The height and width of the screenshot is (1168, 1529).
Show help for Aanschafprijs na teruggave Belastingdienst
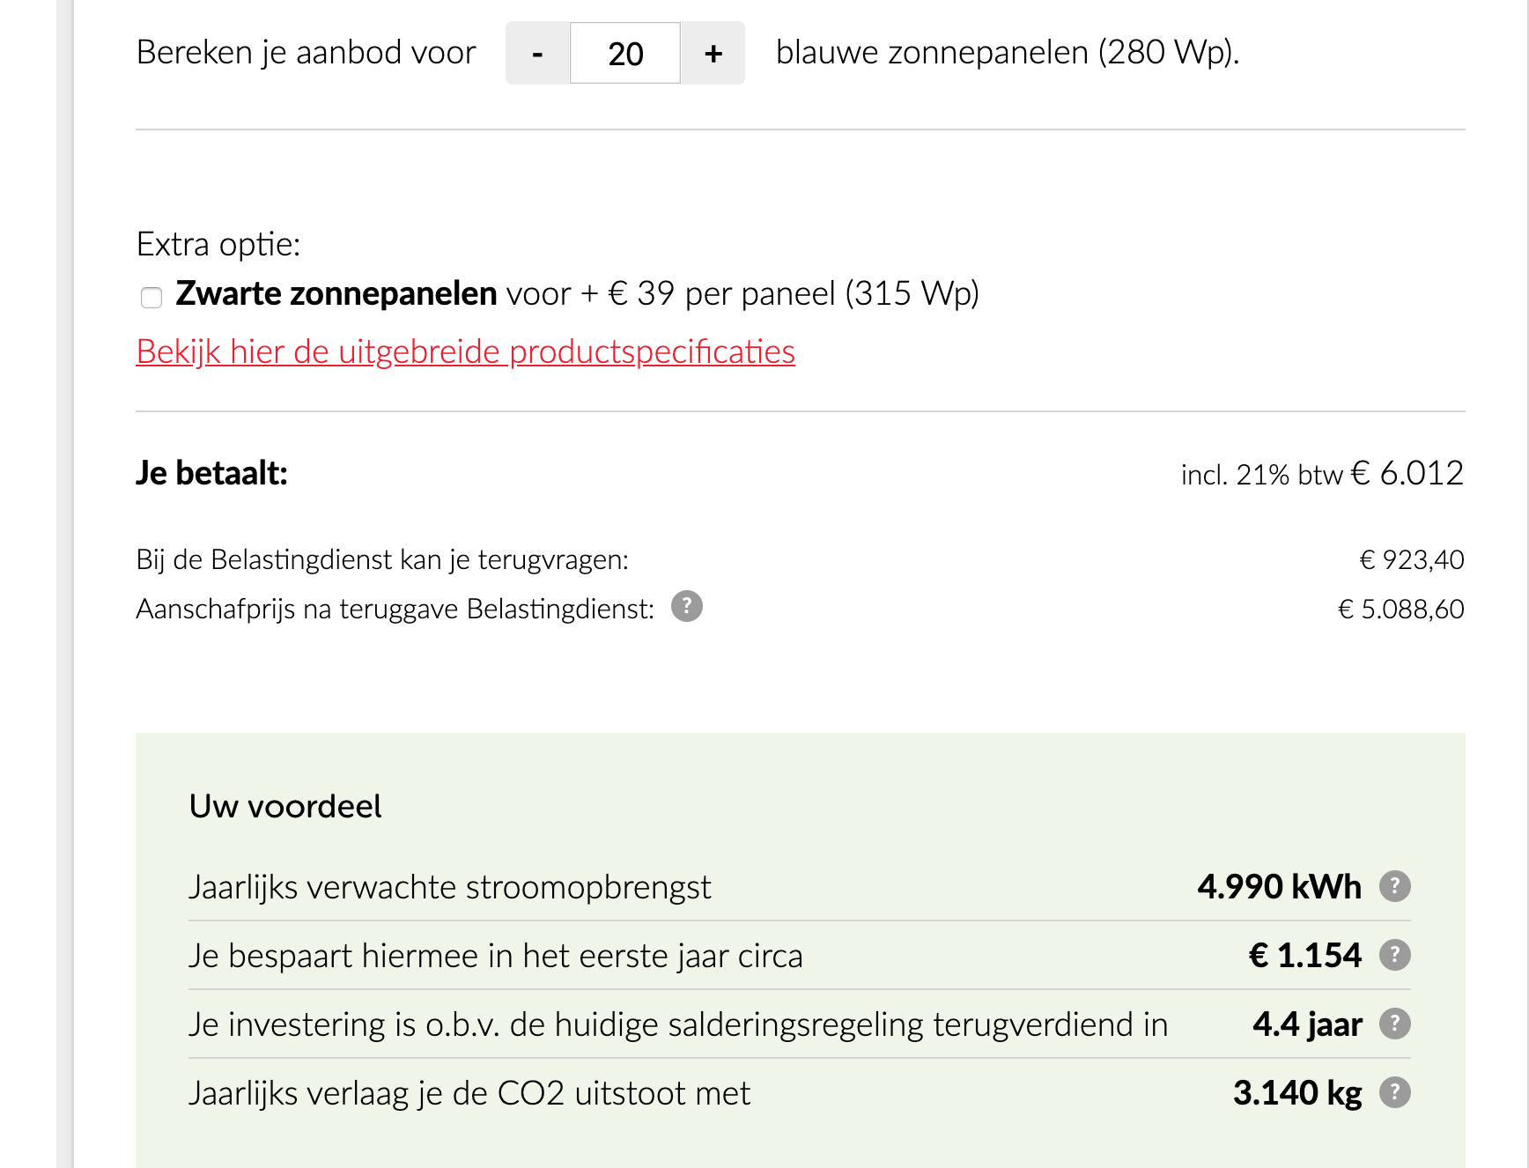(687, 607)
